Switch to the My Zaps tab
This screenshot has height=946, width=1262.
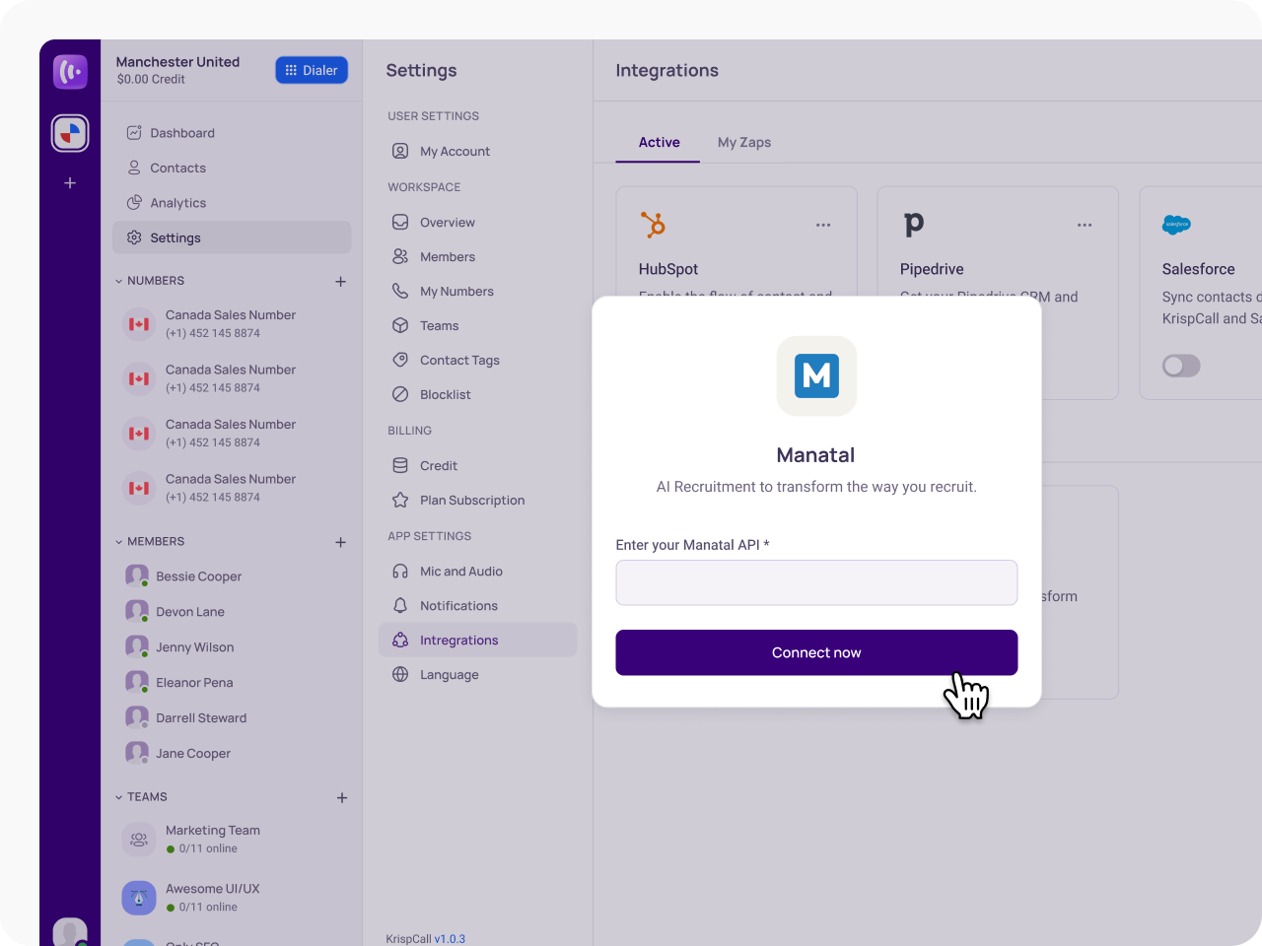click(x=744, y=143)
